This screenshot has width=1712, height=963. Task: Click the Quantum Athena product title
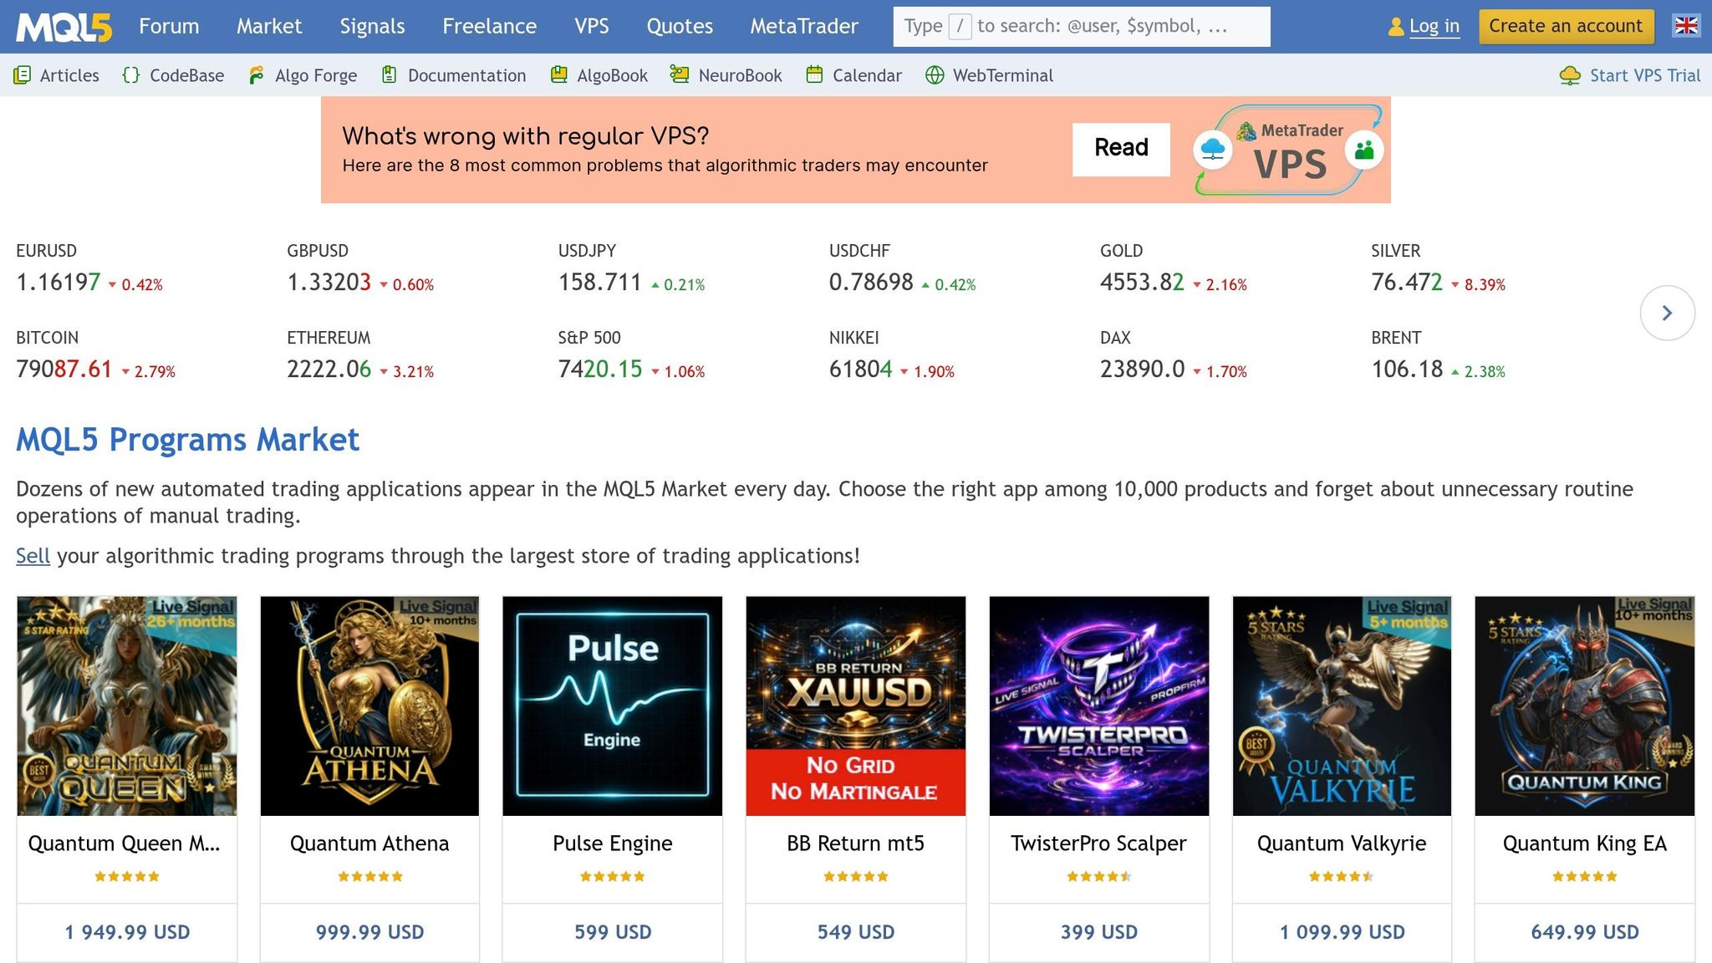(369, 843)
